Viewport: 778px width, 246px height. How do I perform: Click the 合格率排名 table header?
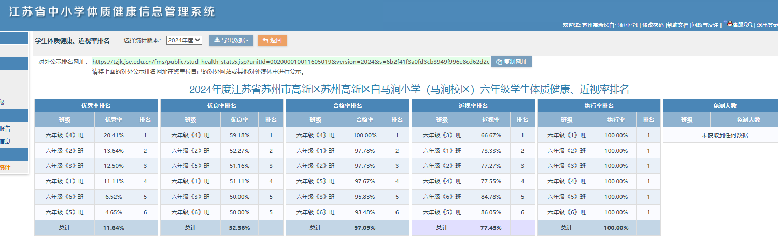click(347, 106)
